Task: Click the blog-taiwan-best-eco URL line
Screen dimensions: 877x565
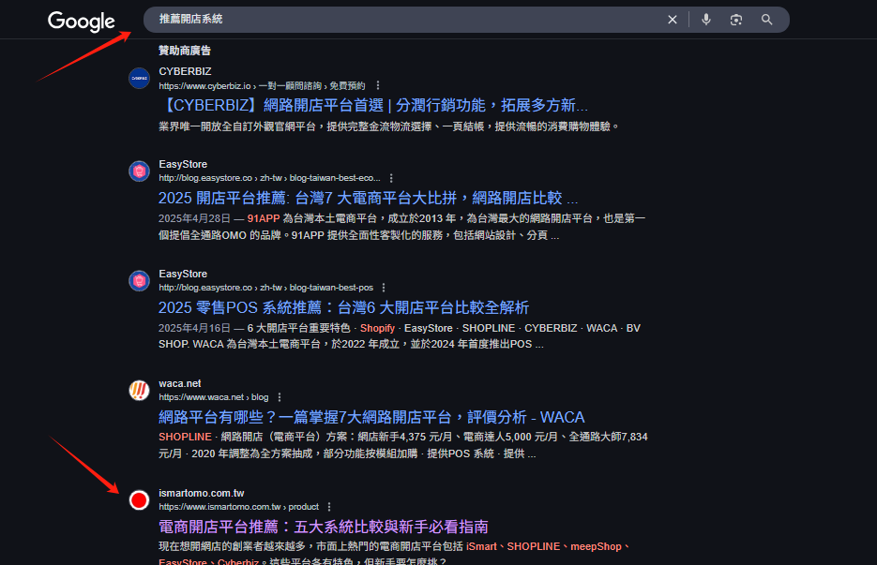Action: pyautogui.click(x=269, y=178)
